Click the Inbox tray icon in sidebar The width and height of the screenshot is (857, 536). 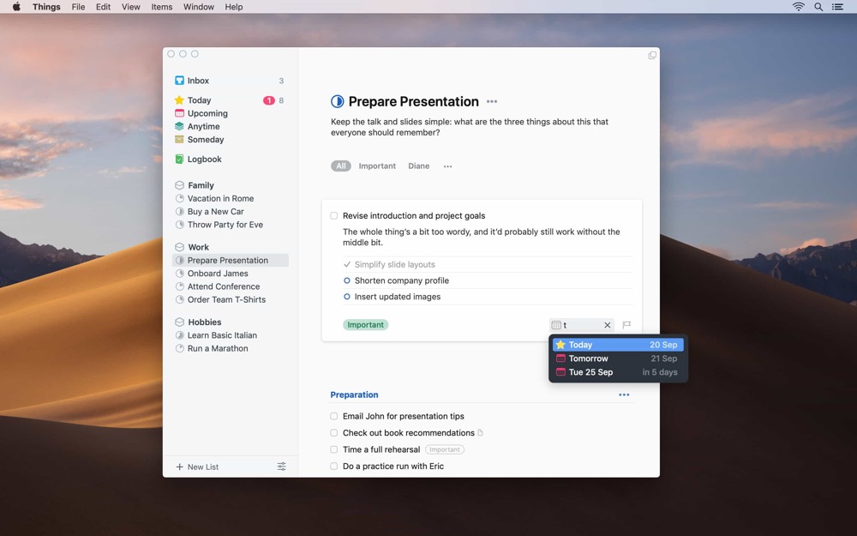(x=179, y=81)
